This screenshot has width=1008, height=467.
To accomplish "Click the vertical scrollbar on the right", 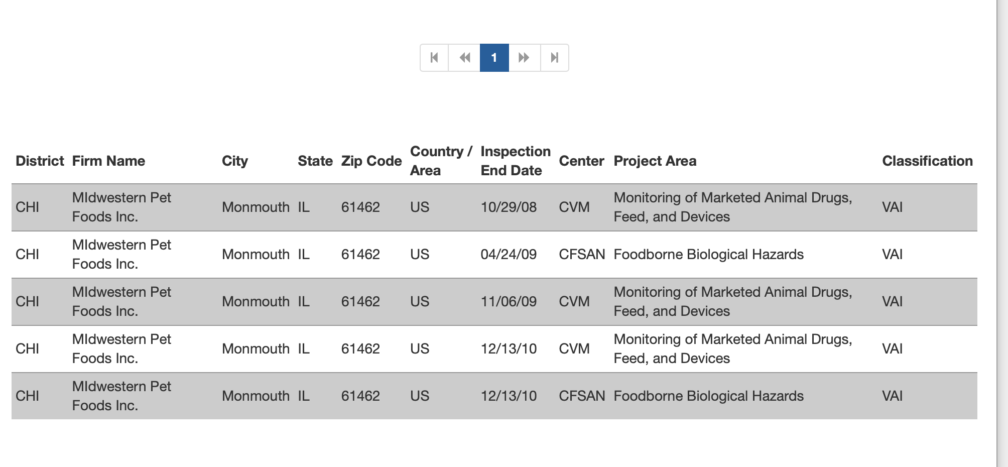I will tap(1002, 234).
